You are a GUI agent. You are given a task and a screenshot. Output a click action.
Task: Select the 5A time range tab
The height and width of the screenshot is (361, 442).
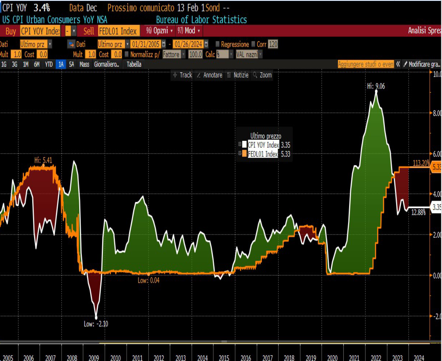72,64
